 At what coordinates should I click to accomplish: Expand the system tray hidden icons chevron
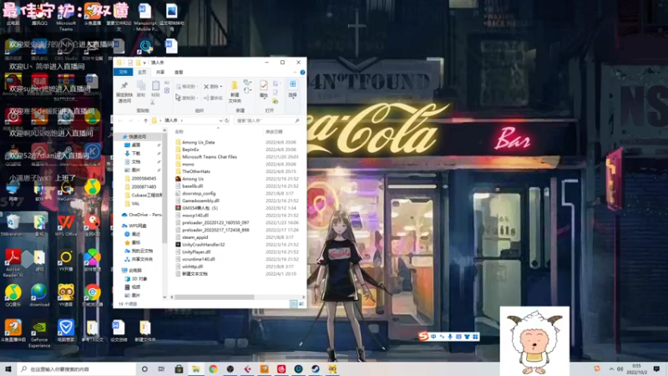(611, 369)
